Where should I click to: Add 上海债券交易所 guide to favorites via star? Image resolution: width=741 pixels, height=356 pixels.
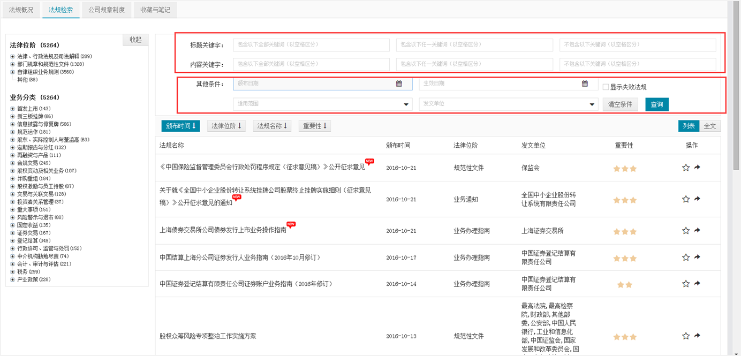click(686, 231)
